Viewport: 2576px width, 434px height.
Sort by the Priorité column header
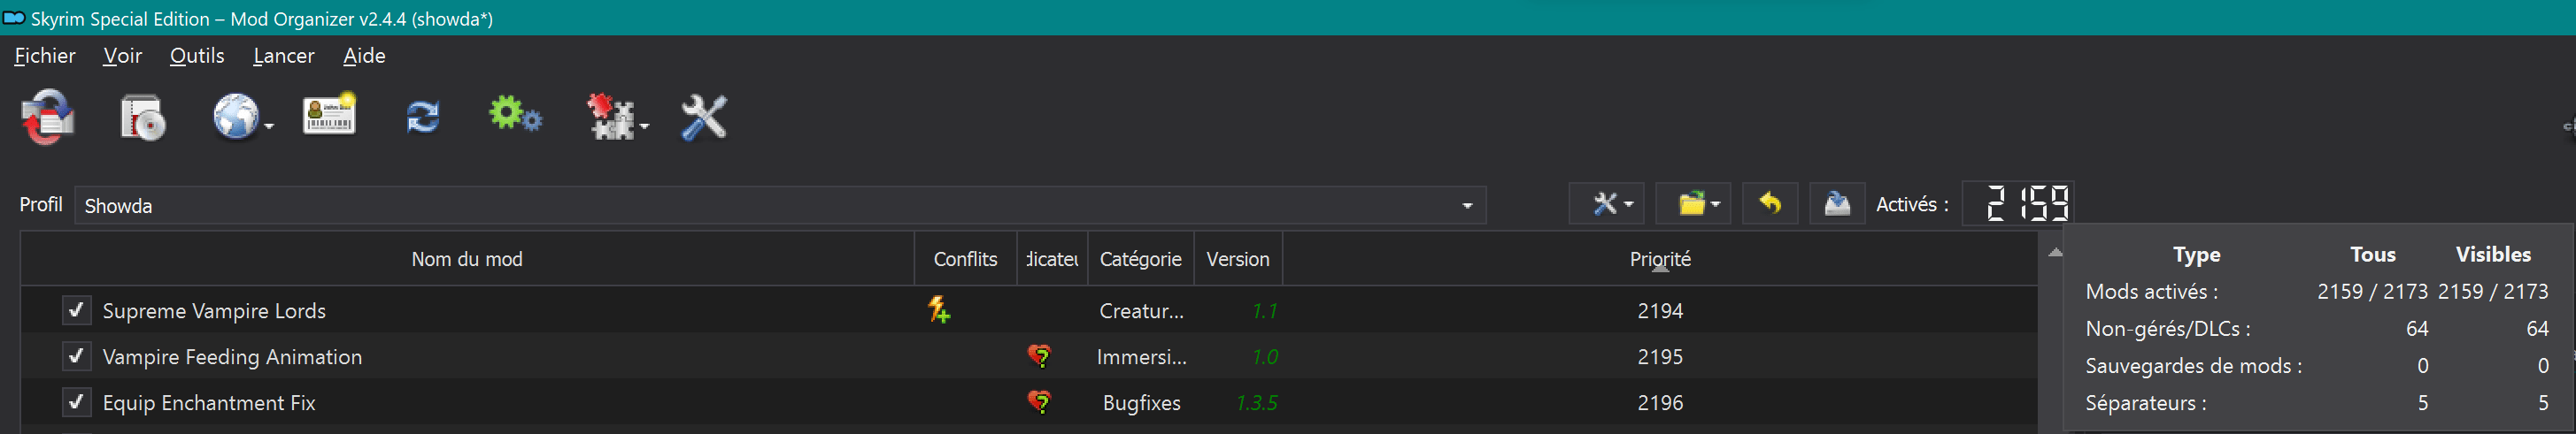pos(1659,259)
